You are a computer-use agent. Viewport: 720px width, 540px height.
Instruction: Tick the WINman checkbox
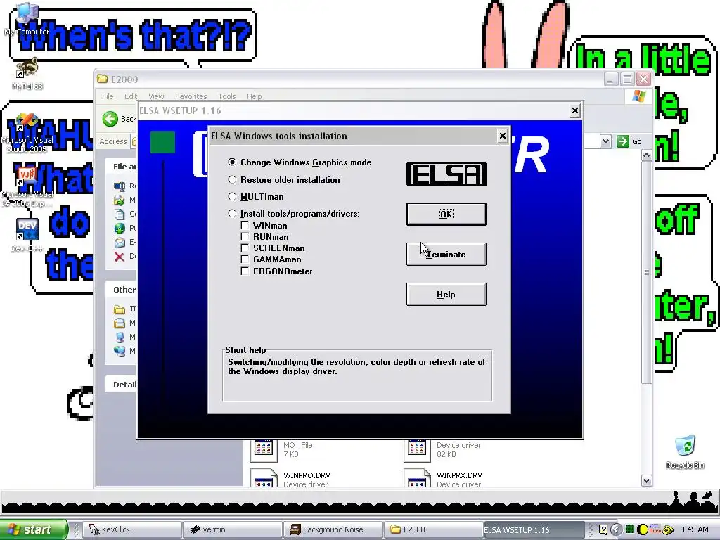click(x=245, y=226)
